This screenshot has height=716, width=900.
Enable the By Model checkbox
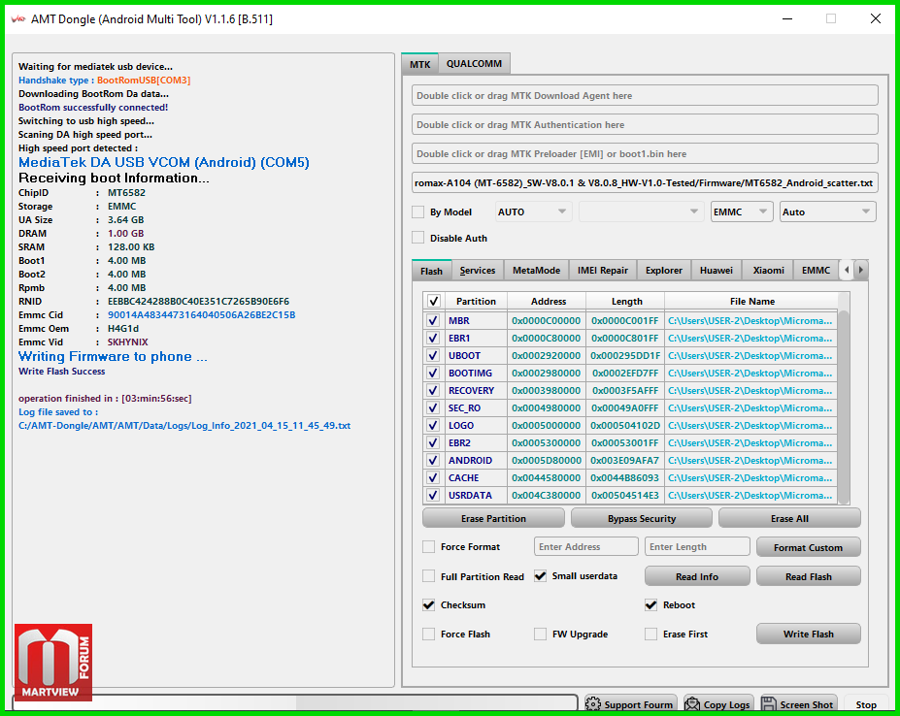click(418, 212)
